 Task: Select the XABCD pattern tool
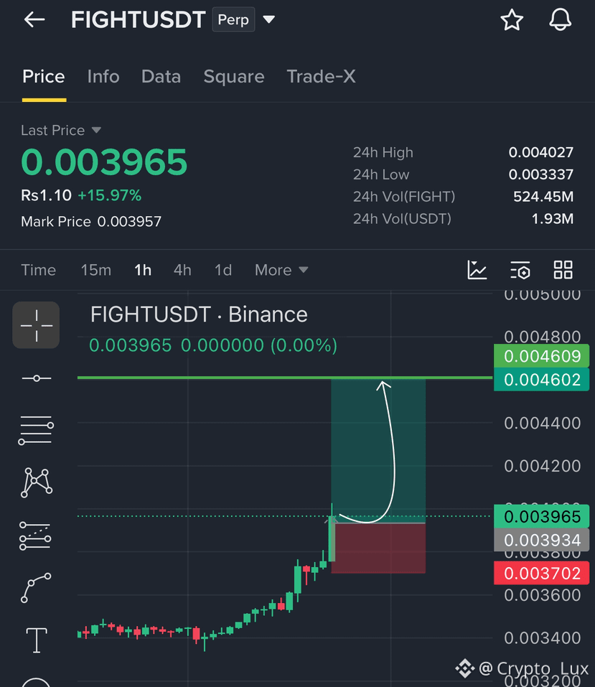37,482
